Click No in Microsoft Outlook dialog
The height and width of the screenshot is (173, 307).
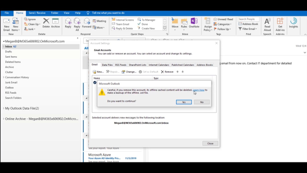[x=201, y=102]
